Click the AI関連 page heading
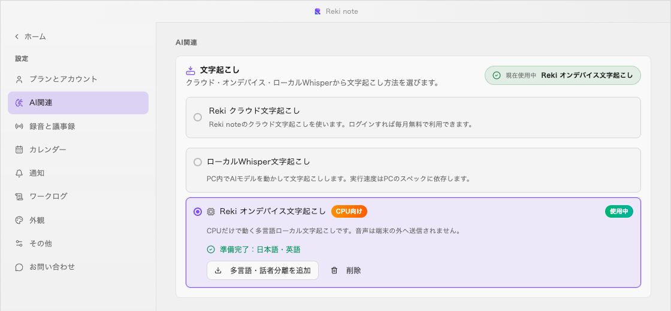 click(x=186, y=42)
